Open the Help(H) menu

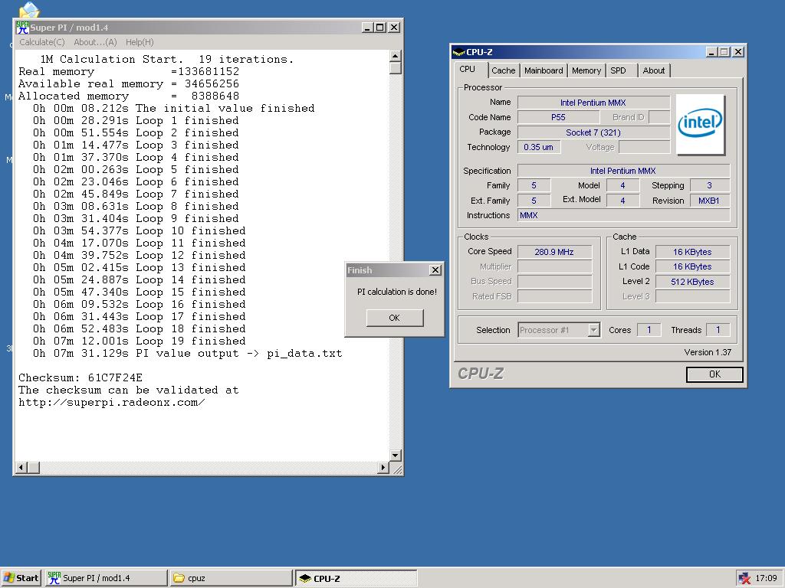(140, 43)
